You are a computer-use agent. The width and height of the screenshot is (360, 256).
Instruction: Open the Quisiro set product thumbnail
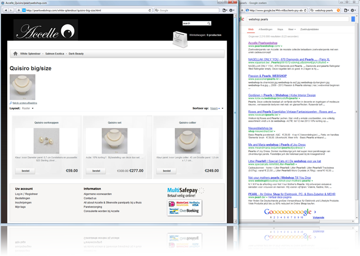point(115,141)
